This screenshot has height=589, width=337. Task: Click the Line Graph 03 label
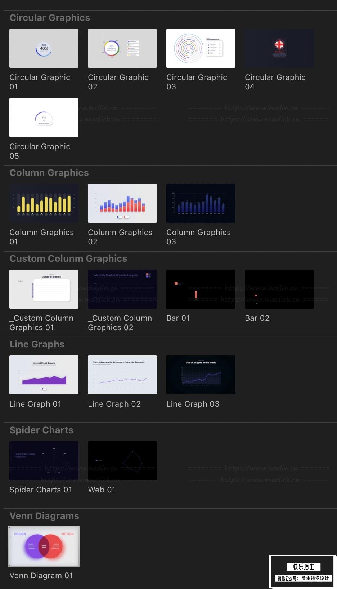[193, 404]
